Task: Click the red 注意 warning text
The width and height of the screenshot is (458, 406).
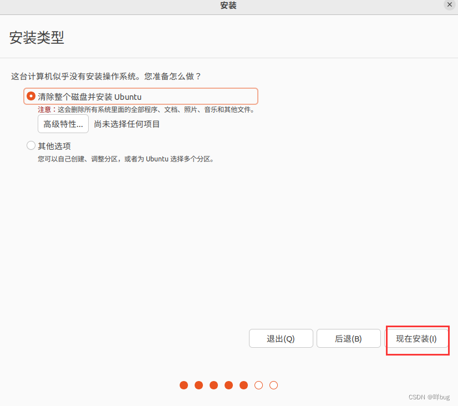Action: tap(44, 110)
